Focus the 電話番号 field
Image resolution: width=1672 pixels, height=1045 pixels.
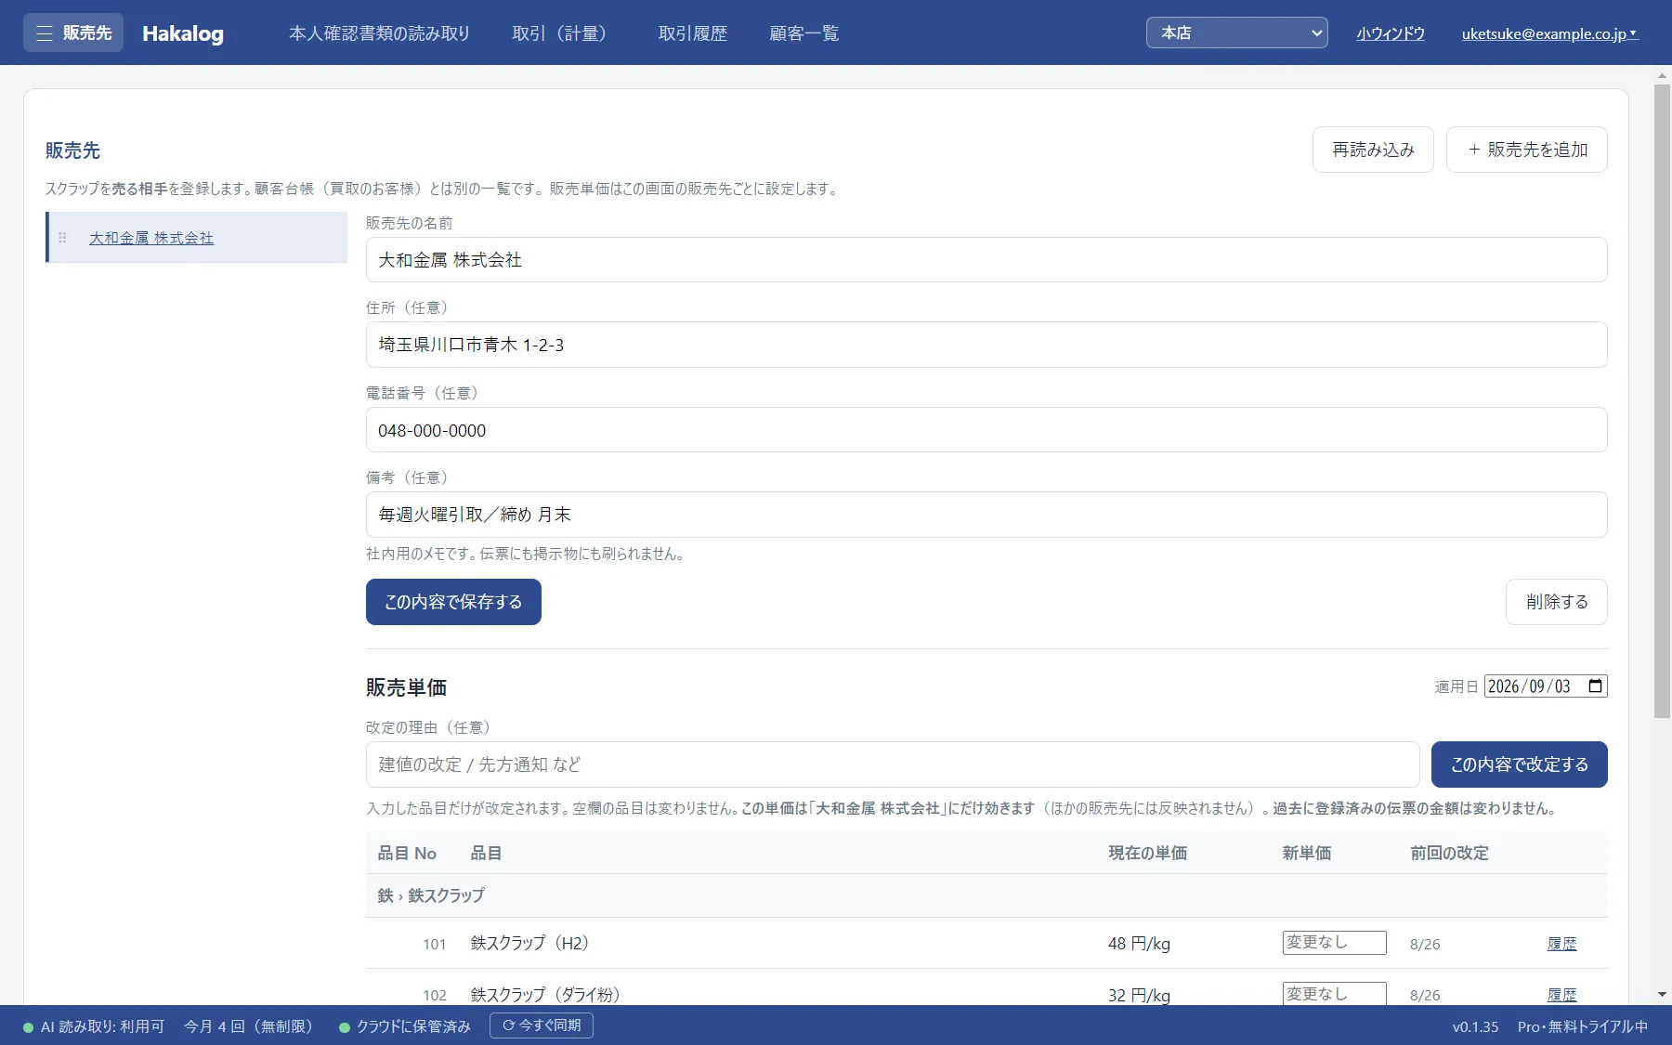point(986,430)
